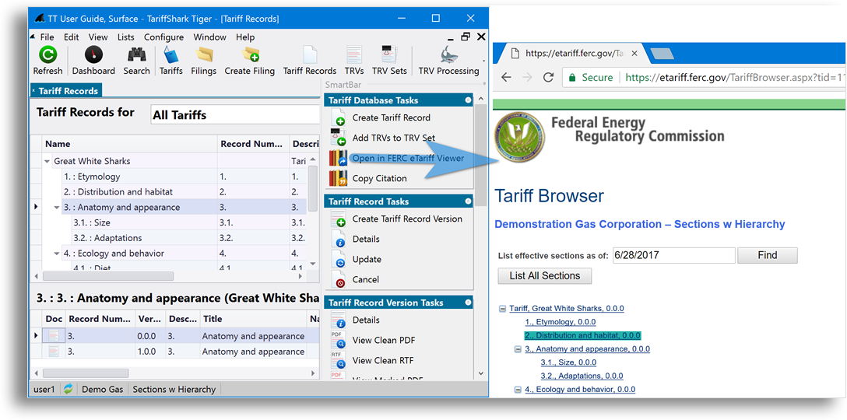Click the effective date input field

point(673,255)
